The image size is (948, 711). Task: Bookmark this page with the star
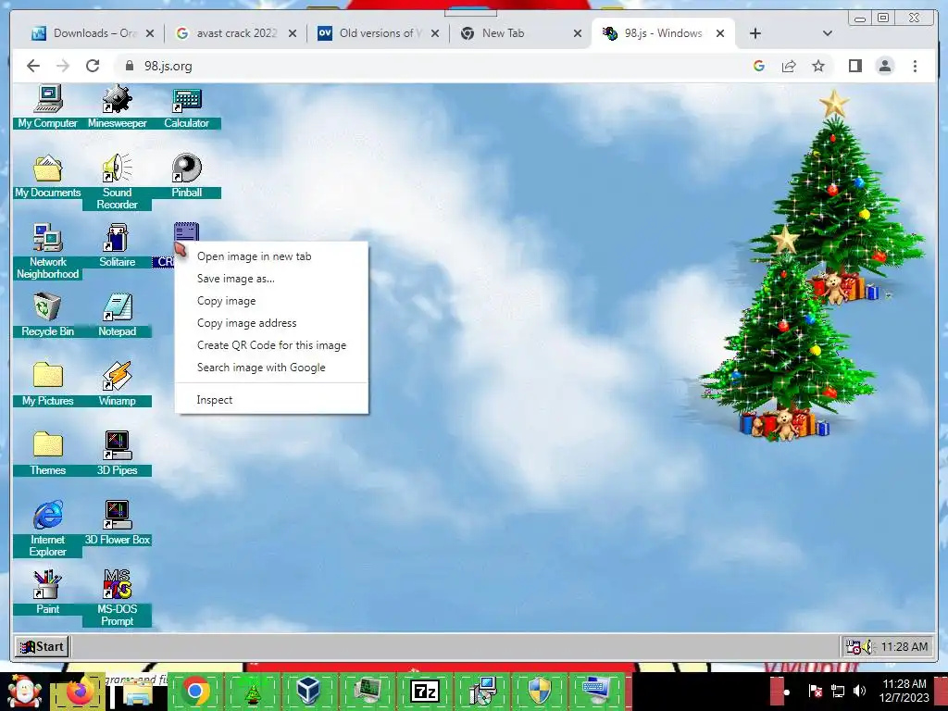[x=818, y=66]
